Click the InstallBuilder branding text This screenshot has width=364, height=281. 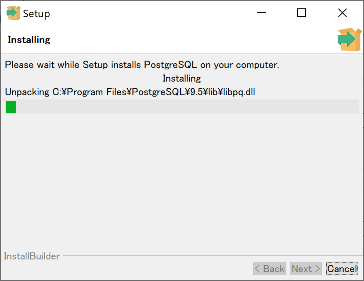pos(31,256)
